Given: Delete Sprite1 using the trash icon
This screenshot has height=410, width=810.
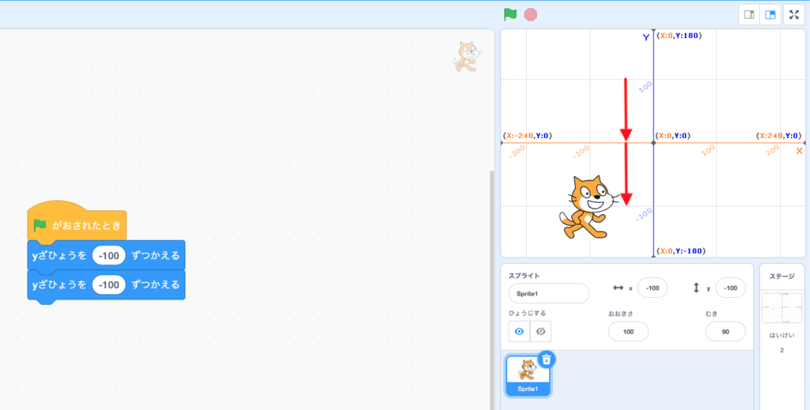Looking at the screenshot, I should 546,359.
